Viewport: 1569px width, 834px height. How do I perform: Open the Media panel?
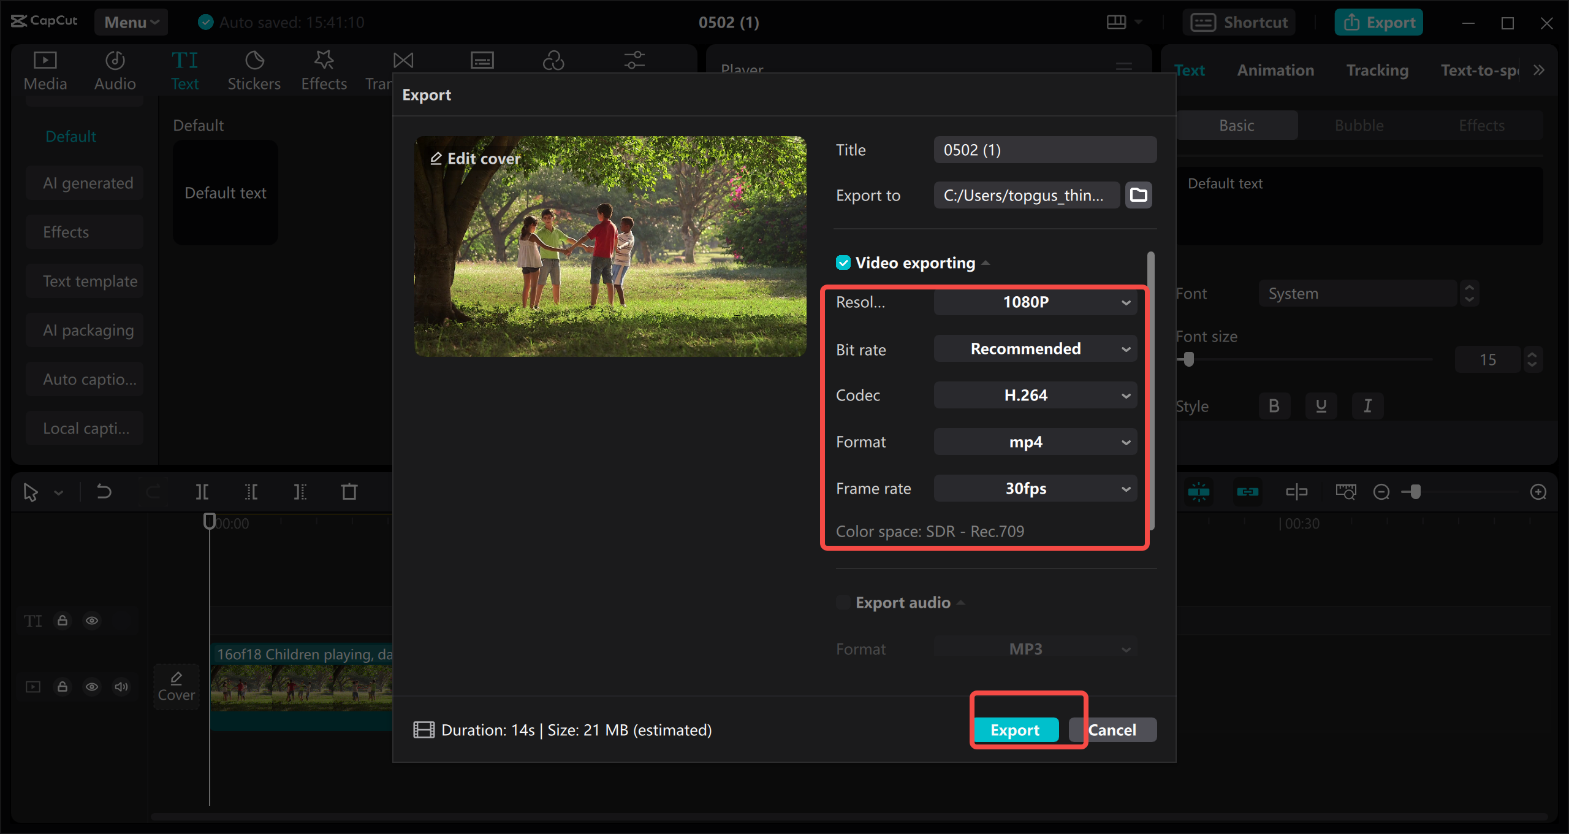pos(44,69)
